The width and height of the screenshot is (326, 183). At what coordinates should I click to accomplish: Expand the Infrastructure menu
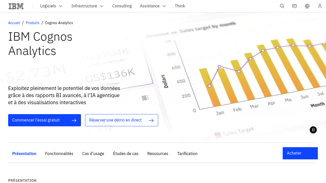coord(87,6)
